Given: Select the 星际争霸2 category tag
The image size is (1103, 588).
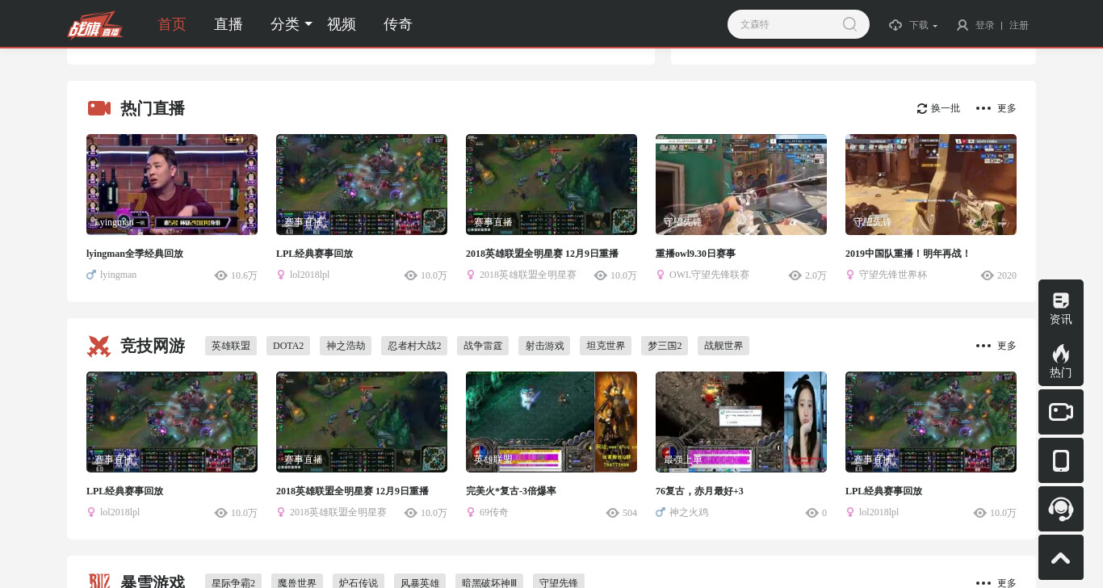Looking at the screenshot, I should point(233,582).
